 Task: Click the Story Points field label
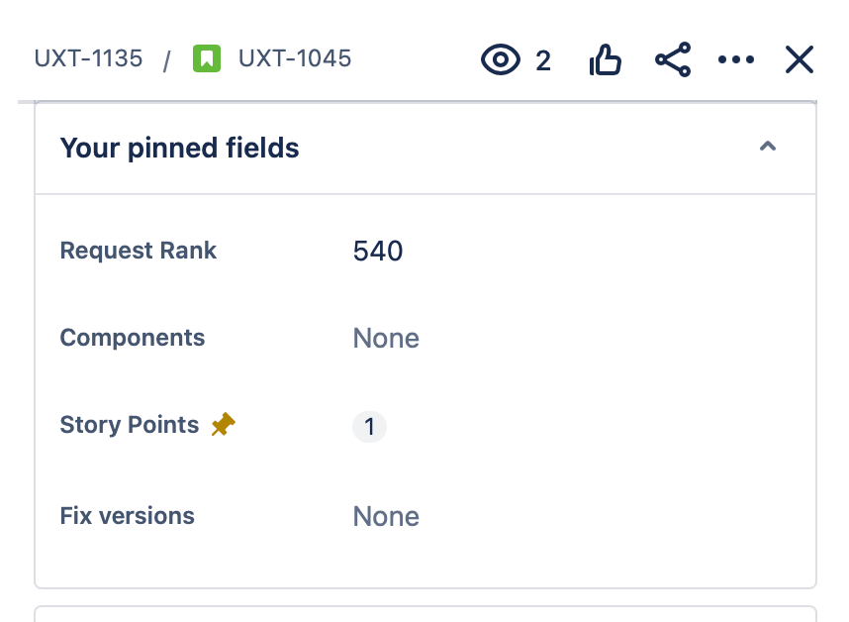coord(130,425)
